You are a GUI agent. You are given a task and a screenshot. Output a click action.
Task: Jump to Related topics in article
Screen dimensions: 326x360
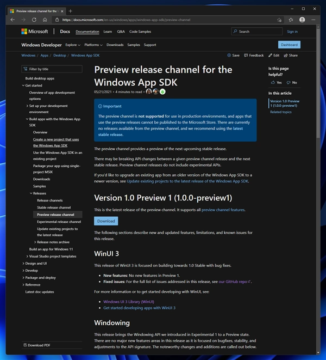[281, 112]
